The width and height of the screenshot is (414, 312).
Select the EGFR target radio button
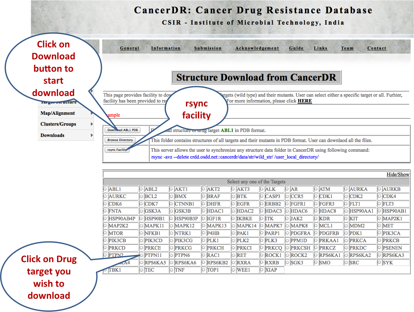233,204
